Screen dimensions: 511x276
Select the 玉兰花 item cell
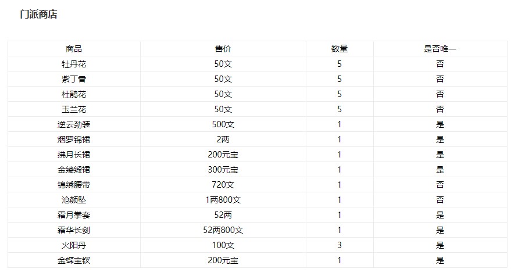click(x=74, y=109)
